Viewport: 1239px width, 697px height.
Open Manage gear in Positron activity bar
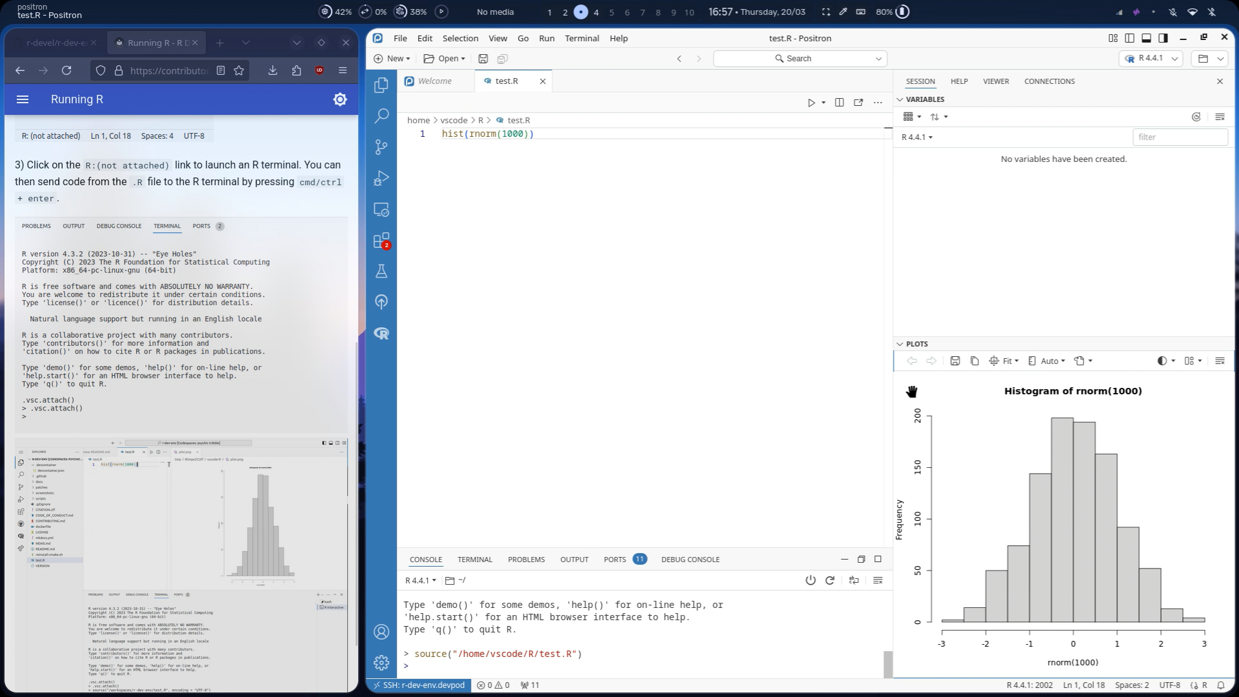tap(381, 663)
